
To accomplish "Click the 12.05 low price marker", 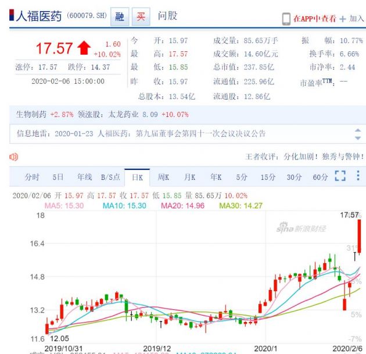I will click(x=59, y=338).
